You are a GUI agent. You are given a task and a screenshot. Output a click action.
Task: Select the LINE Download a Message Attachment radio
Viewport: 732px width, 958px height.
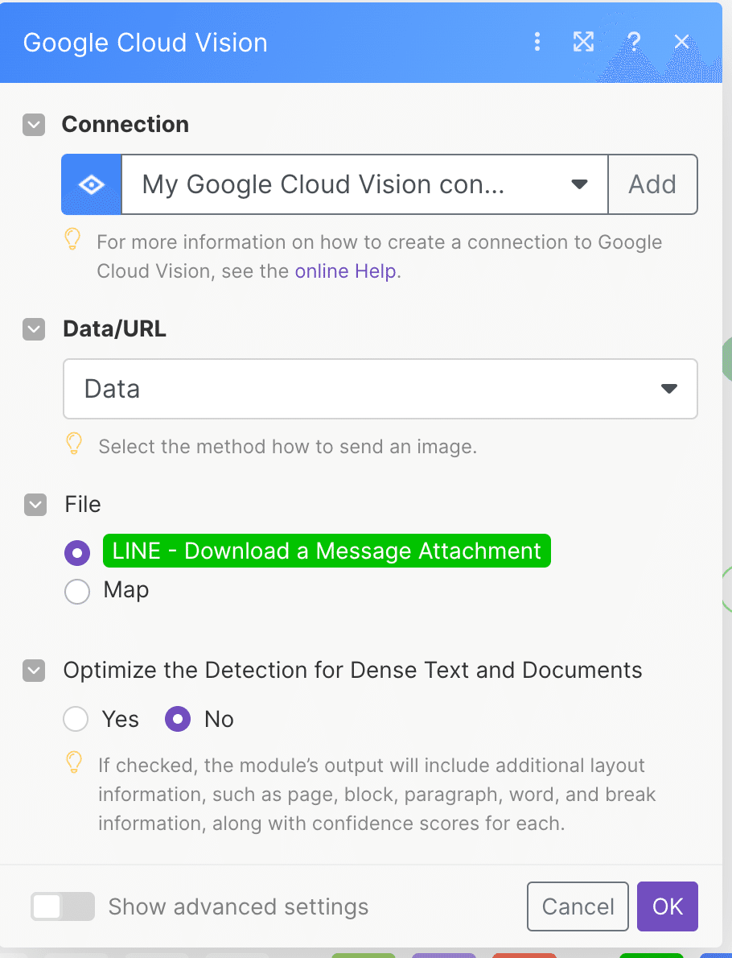(x=77, y=553)
